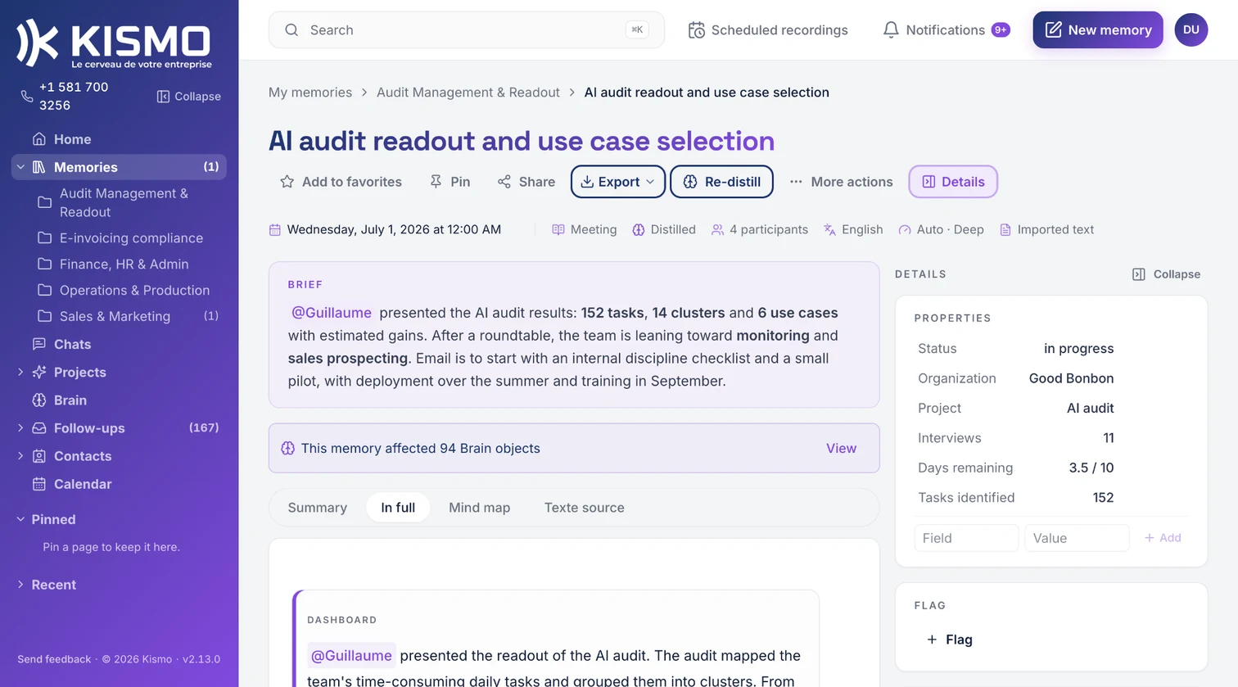
Task: Click the Notifications bell icon
Action: click(891, 30)
